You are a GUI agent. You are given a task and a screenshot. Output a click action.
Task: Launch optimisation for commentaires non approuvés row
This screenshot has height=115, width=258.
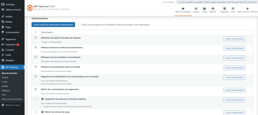pos(234,90)
